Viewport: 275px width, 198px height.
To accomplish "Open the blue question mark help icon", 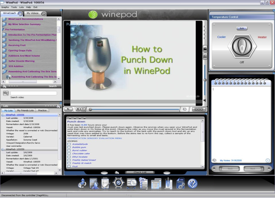I will [192, 183].
